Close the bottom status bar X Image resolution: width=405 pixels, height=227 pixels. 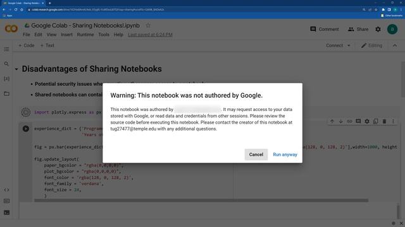coord(401,223)
